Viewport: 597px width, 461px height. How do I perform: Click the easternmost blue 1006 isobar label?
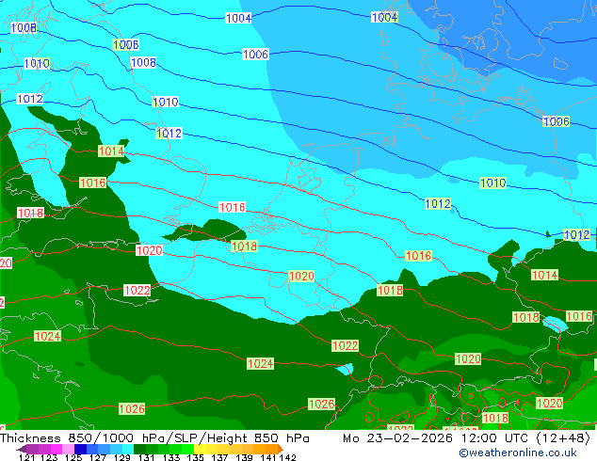pos(557,121)
